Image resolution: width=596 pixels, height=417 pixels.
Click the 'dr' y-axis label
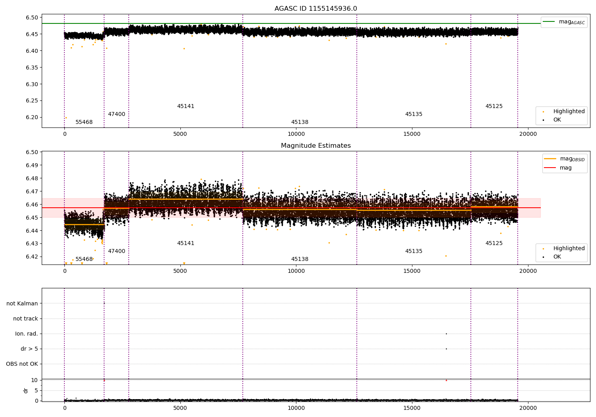tap(26, 390)
